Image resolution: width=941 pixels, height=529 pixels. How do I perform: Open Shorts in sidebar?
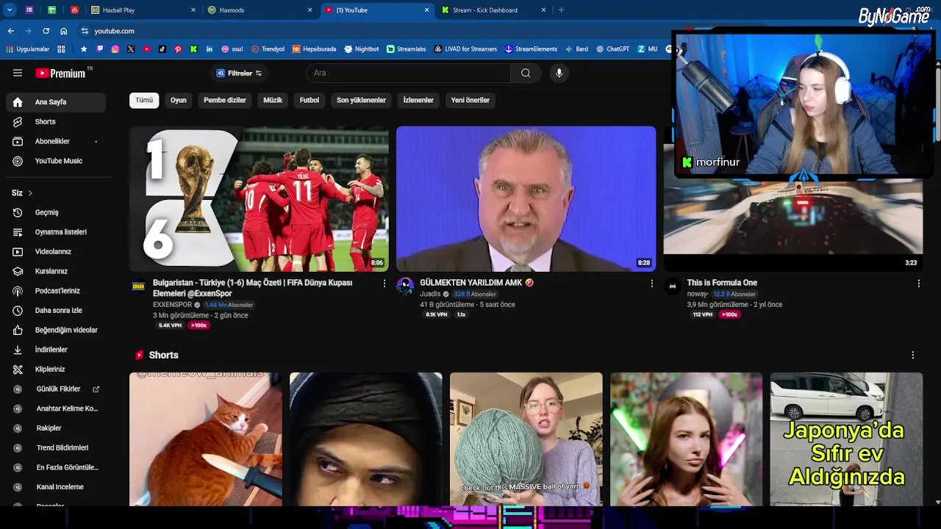pos(55,122)
